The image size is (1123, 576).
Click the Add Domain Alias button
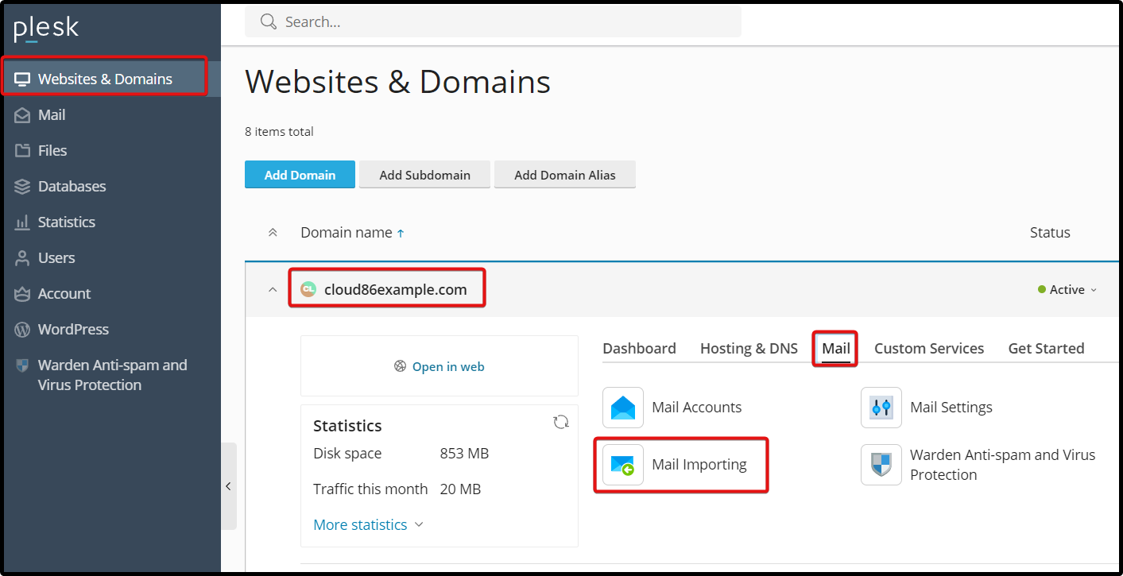tap(565, 175)
